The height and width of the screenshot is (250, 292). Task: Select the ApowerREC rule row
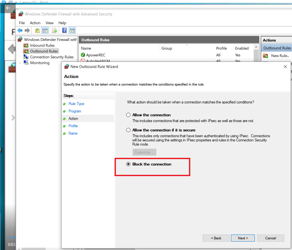tap(166, 55)
